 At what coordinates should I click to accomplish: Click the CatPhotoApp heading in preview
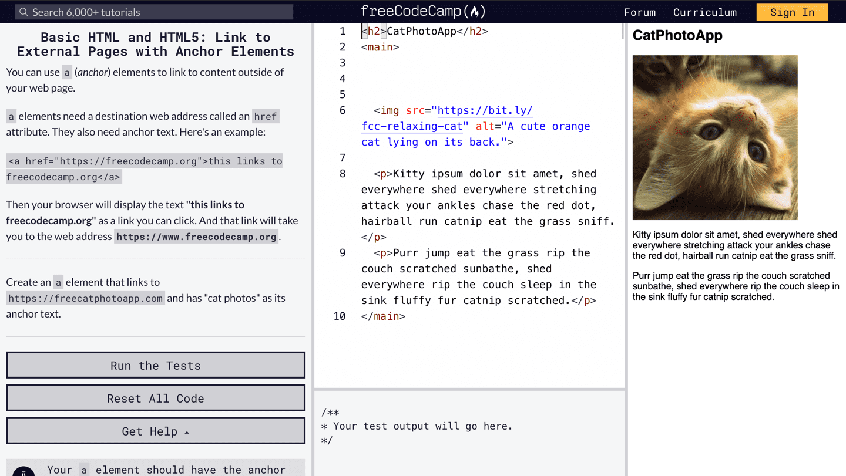(x=677, y=36)
